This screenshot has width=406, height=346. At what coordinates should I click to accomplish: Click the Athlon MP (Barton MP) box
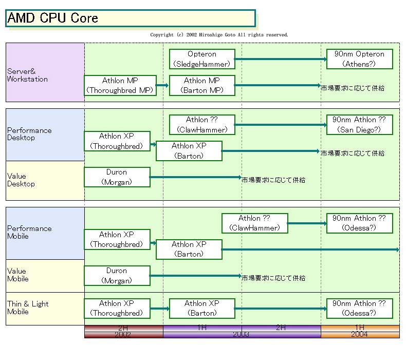coord(202,85)
